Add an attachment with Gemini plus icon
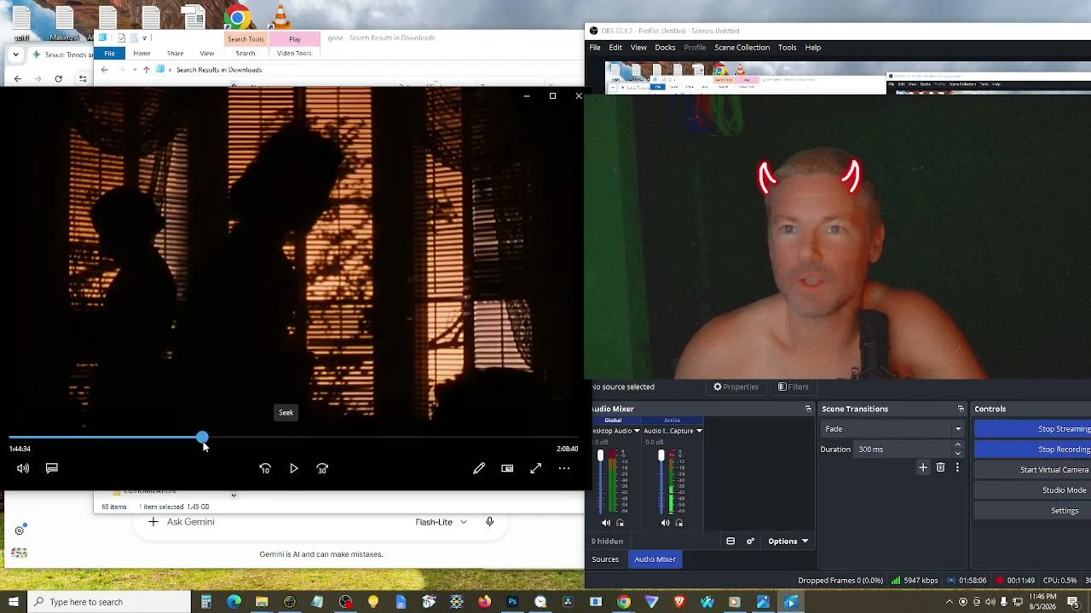The image size is (1091, 613). coord(153,522)
